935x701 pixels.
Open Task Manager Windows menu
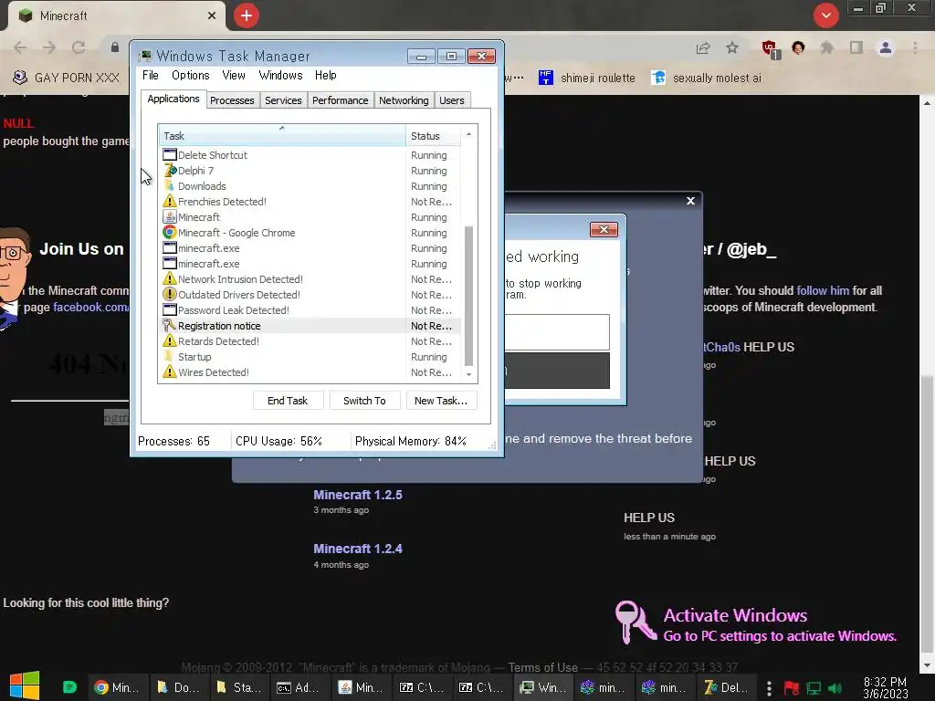tap(280, 75)
